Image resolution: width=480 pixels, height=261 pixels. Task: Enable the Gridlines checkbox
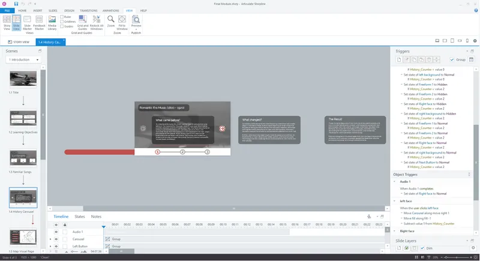point(62,22)
